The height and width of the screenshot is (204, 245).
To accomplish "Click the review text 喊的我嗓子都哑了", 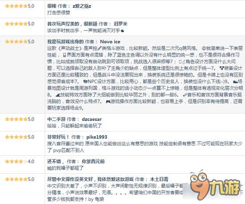I will pos(65,168).
